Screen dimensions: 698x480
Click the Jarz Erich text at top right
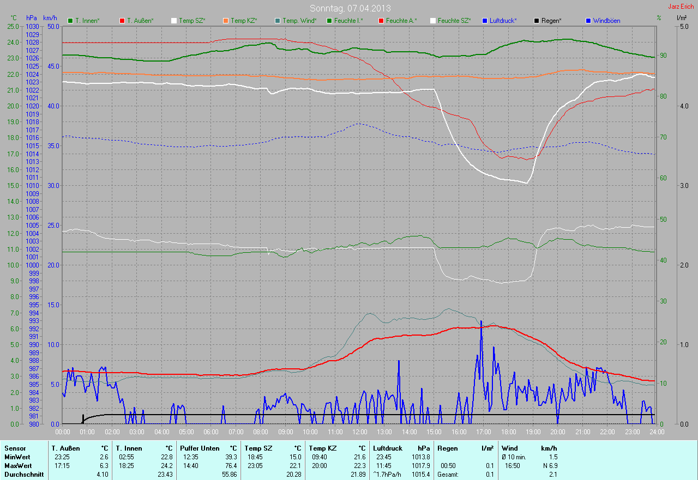(x=681, y=7)
